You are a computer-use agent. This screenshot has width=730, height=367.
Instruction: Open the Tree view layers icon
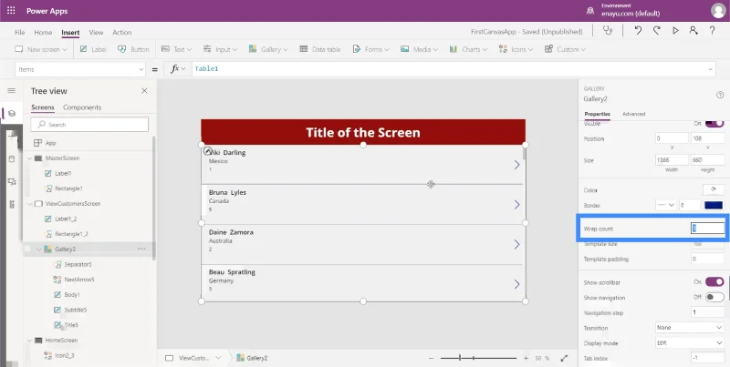tap(12, 113)
